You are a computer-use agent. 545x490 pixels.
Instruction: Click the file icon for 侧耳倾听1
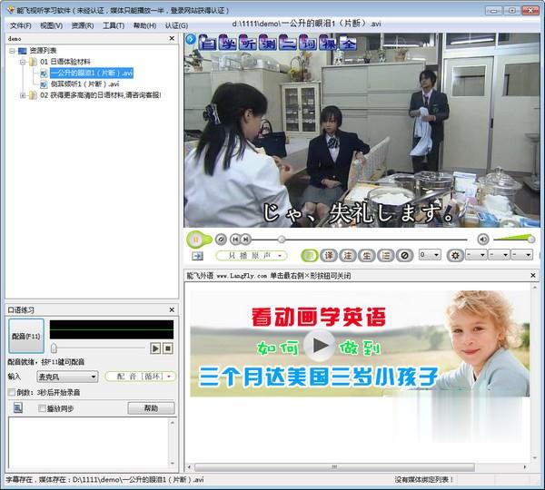44,84
